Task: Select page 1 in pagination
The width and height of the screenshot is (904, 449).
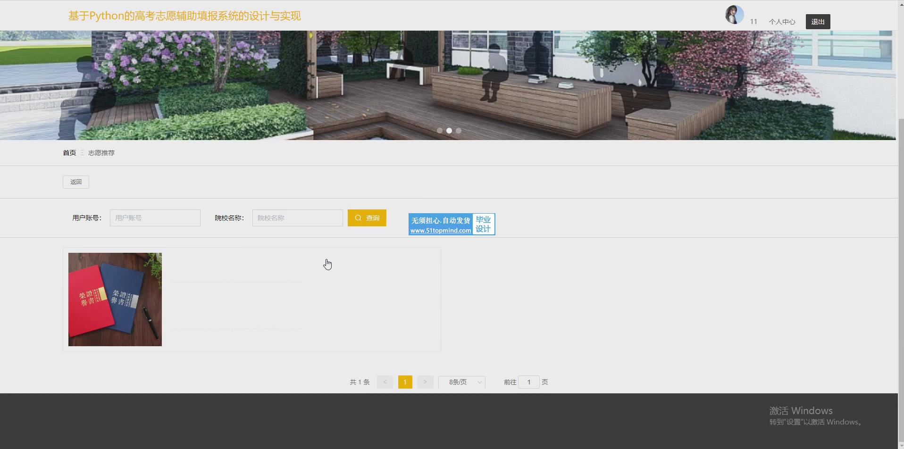Action: coord(405,382)
